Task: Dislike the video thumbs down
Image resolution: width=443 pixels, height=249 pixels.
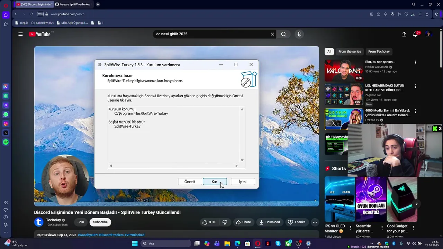Action: (x=225, y=222)
